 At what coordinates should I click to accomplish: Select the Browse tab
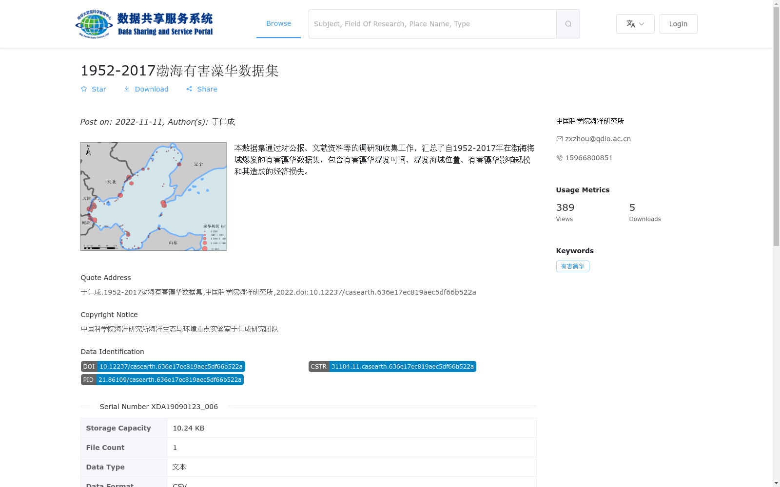tap(278, 23)
